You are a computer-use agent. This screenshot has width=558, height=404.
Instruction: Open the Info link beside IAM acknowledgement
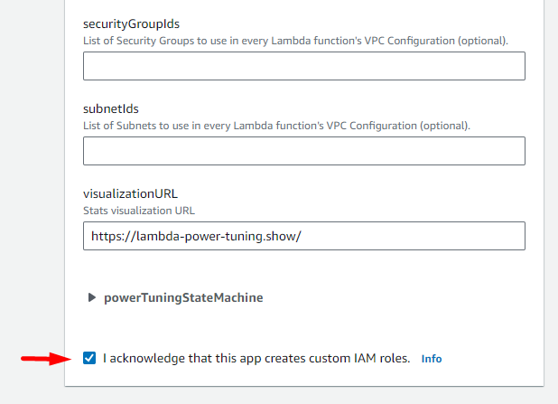432,359
